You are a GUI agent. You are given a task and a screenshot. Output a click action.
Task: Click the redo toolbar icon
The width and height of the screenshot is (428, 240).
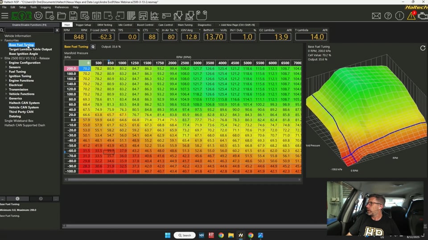coord(119,16)
